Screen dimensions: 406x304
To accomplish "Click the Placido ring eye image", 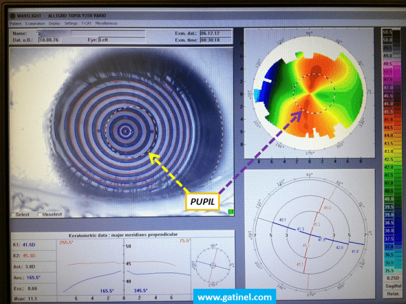I will (122, 131).
